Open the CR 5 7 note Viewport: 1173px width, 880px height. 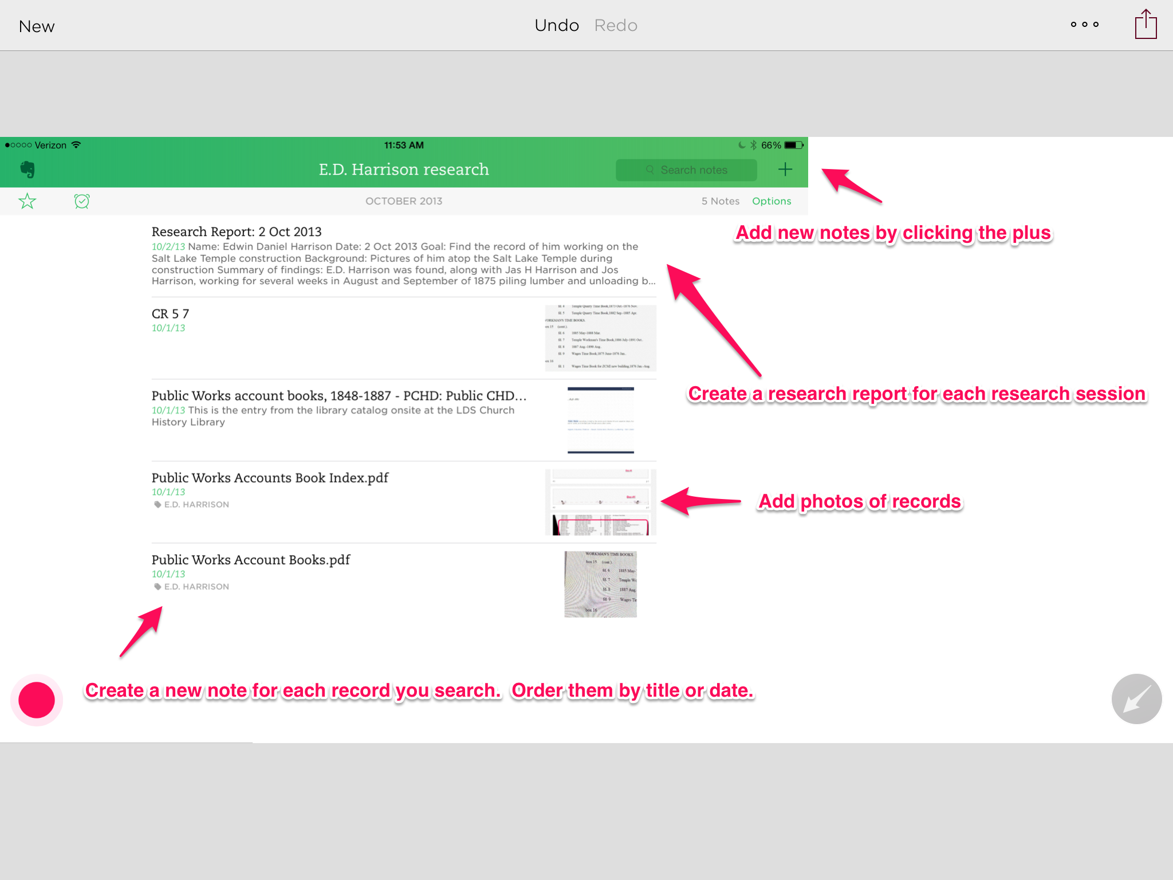(170, 314)
